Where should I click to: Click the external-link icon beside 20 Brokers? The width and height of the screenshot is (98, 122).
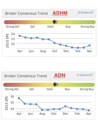point(92,12)
